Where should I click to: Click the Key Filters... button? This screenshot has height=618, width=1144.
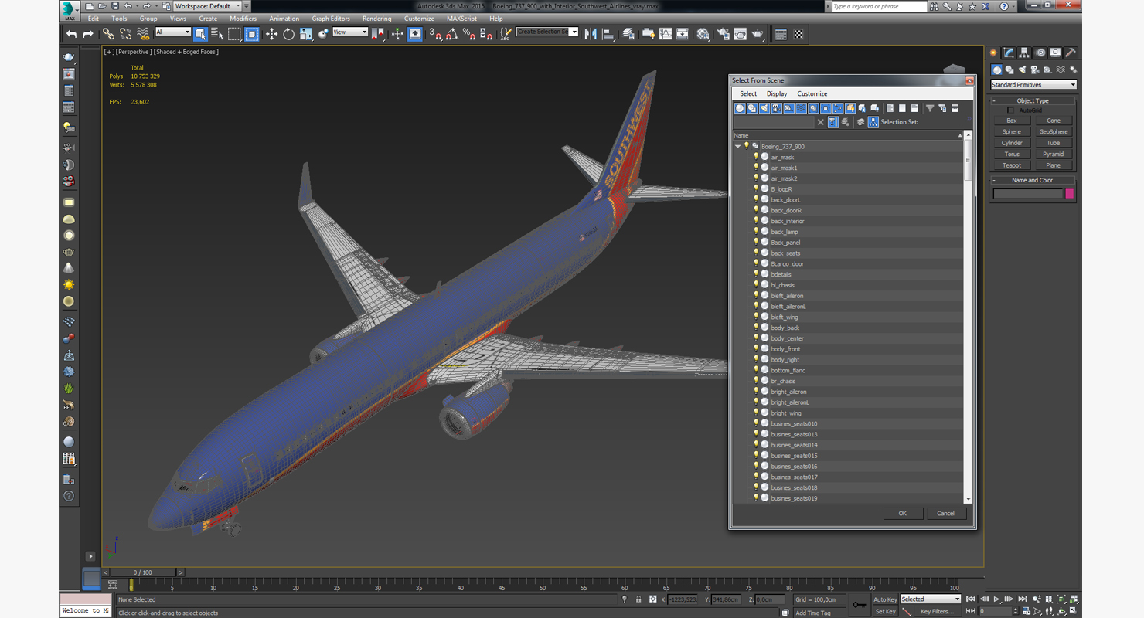click(937, 612)
